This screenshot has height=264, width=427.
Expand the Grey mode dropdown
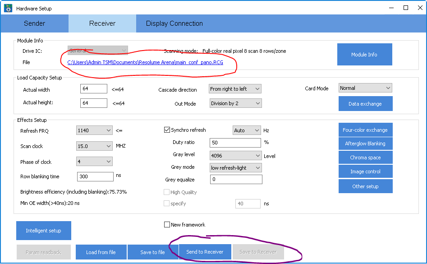[236, 167]
